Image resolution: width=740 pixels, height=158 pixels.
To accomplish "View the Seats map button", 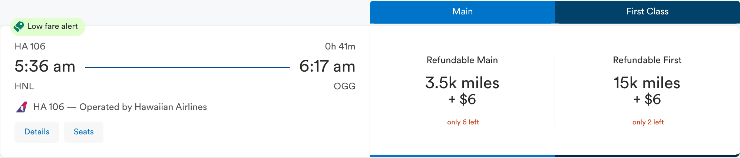I will [83, 132].
